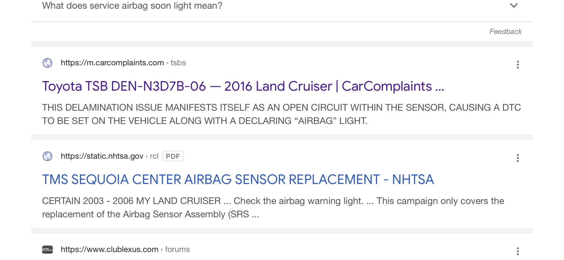Image resolution: width=564 pixels, height=260 pixels.
Task: Open the TMS Sequoia Center Airbag Sensor Replacement link
Action: point(238,179)
